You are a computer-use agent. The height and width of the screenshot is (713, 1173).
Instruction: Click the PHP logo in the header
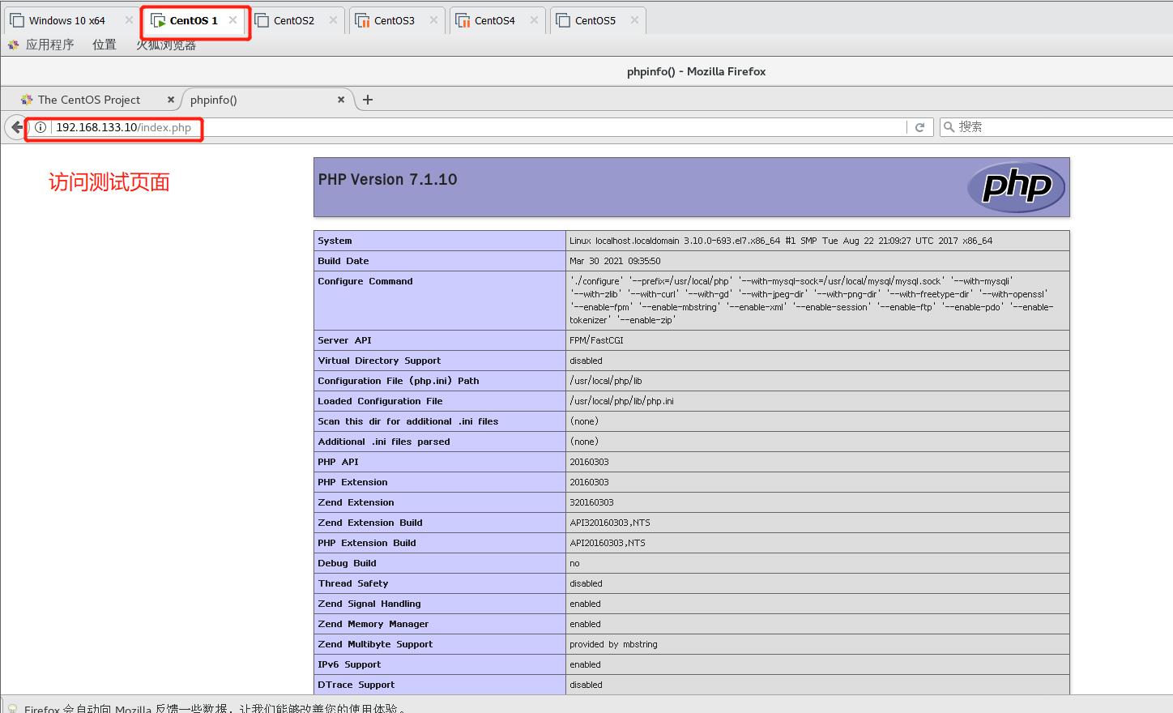pyautogui.click(x=1016, y=187)
